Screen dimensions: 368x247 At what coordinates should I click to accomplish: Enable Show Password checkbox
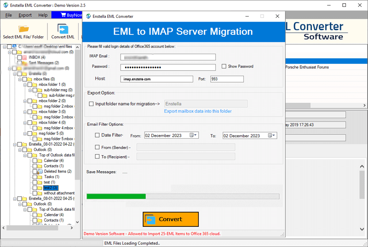[224, 66]
